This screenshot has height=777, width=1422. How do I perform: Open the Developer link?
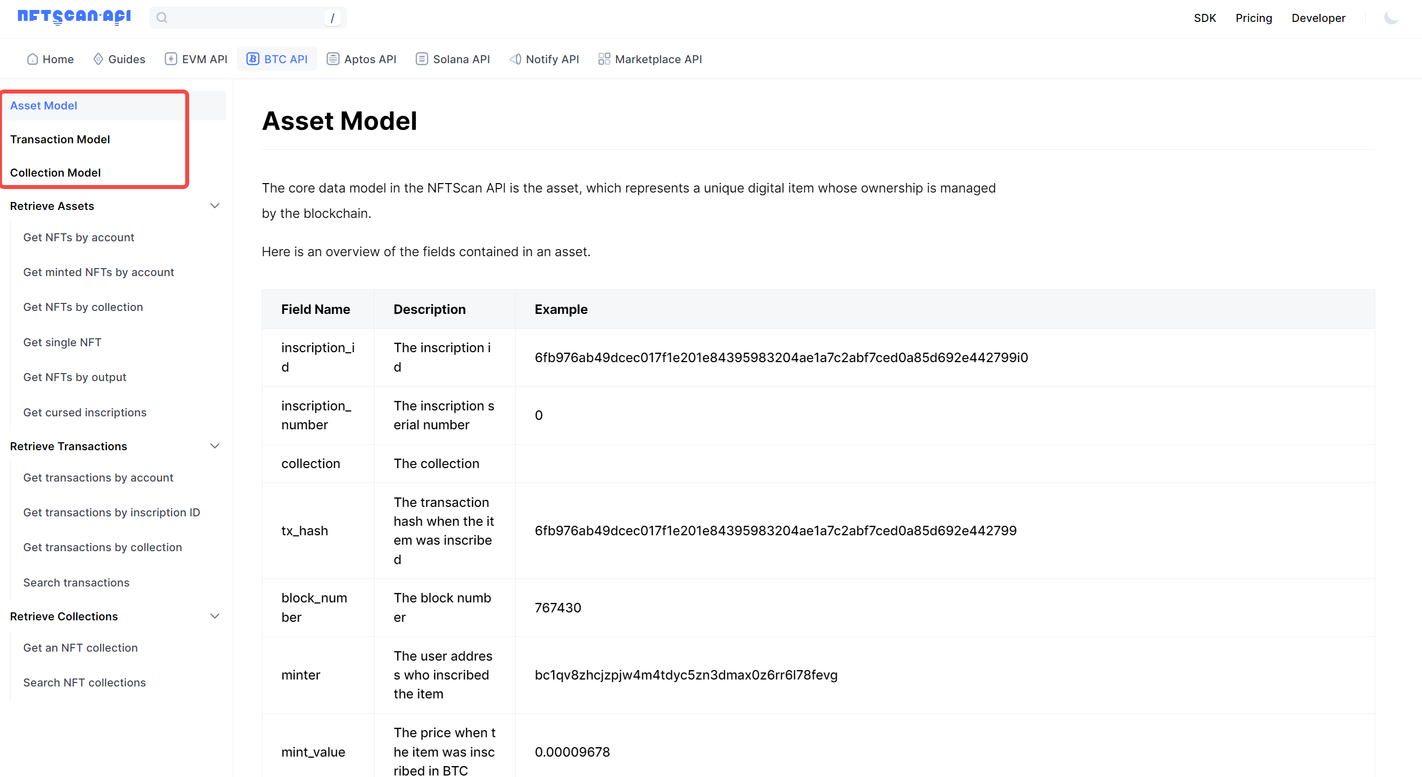click(x=1318, y=17)
